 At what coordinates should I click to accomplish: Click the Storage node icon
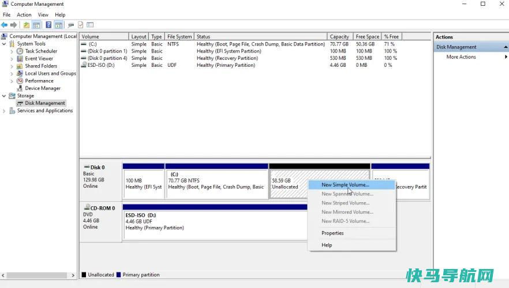pyautogui.click(x=12, y=96)
